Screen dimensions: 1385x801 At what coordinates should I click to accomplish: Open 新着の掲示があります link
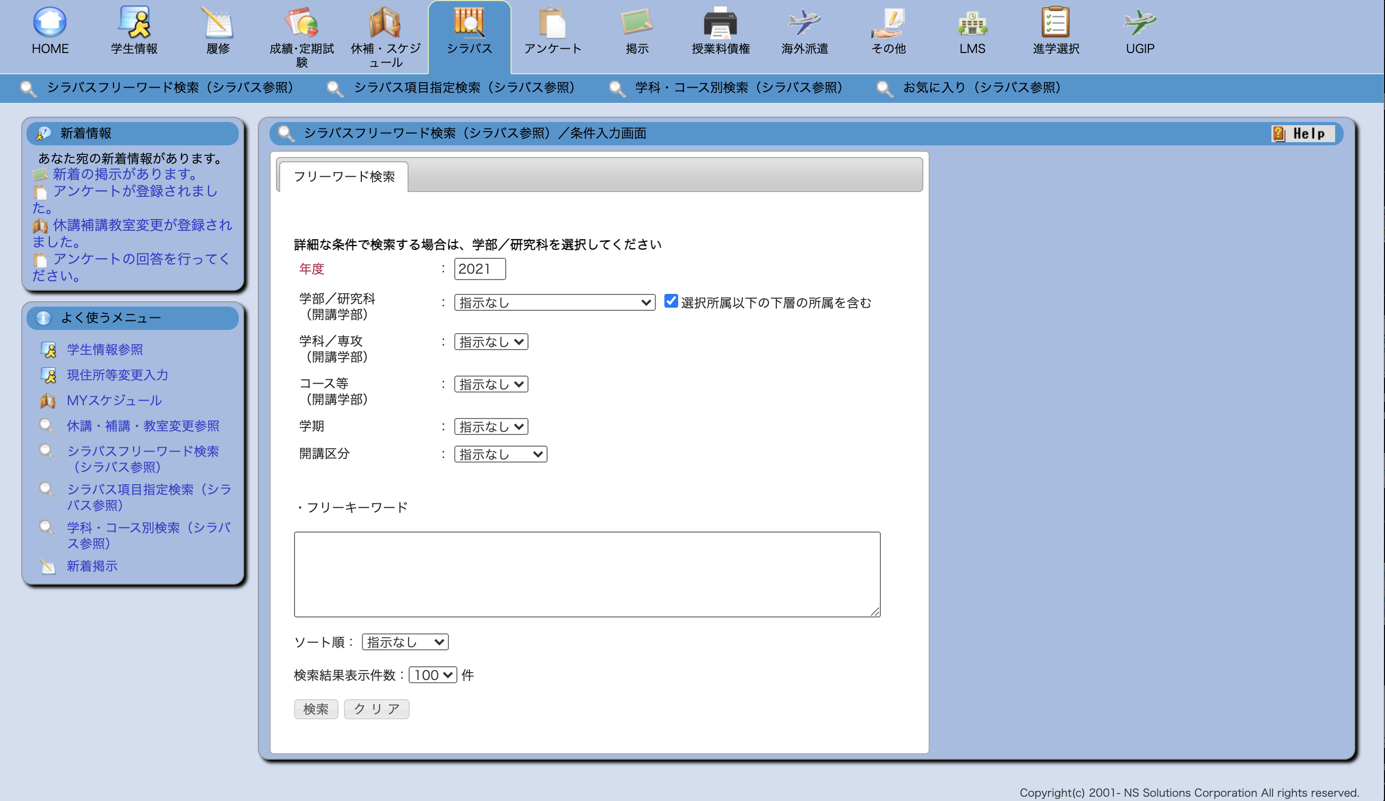pyautogui.click(x=126, y=174)
